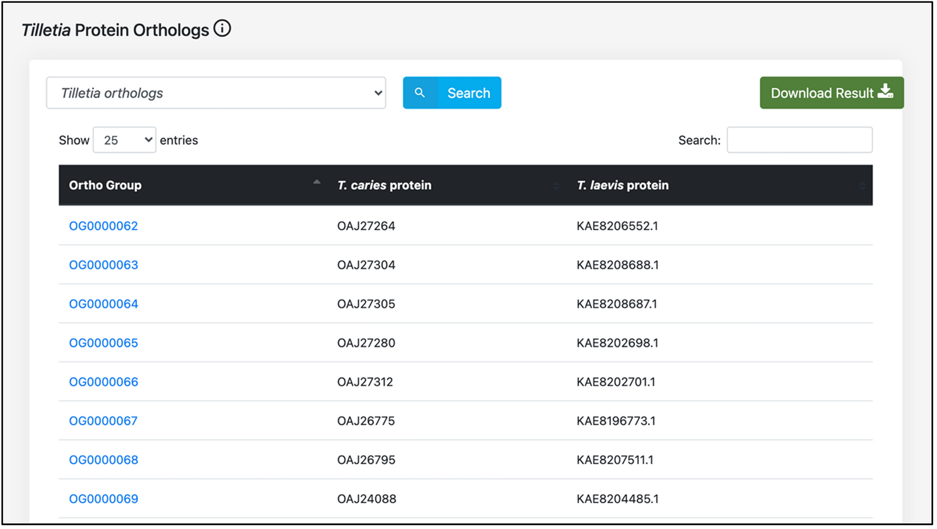Select T. caries protein OAJ26795
The image size is (937, 529).
point(366,460)
